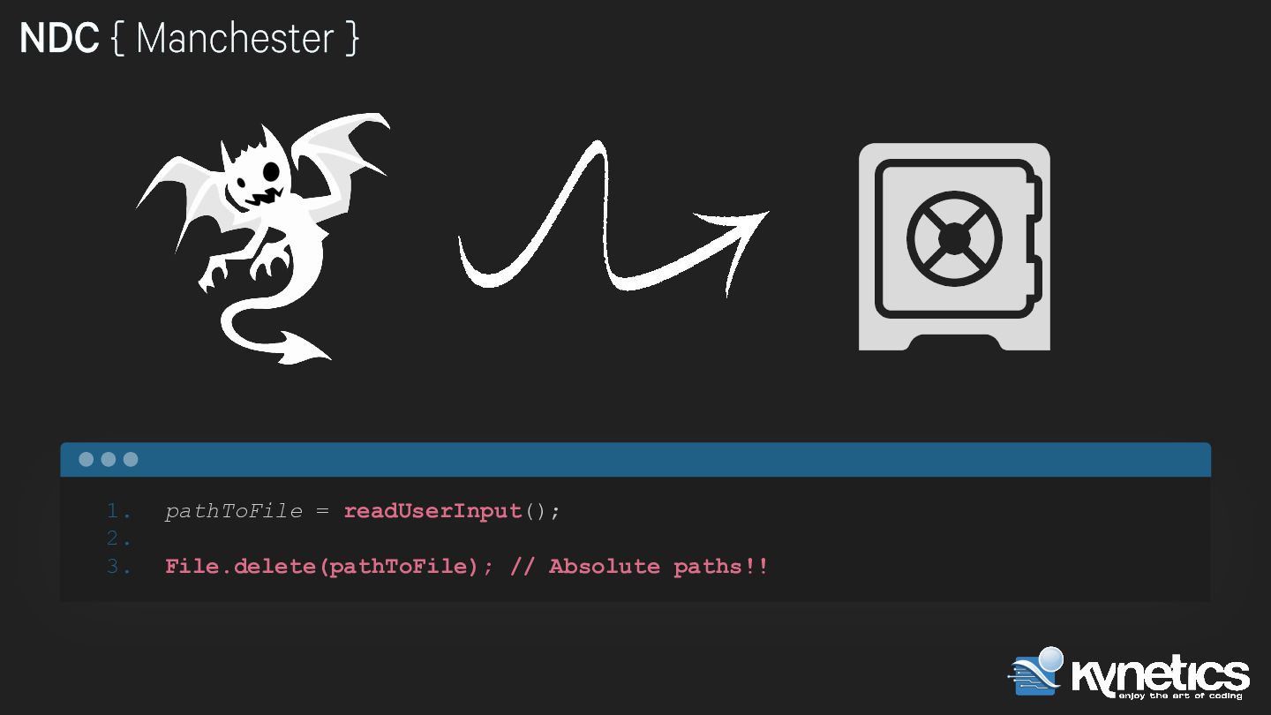The height and width of the screenshot is (715, 1271).
Task: Click the Kynetics wordmark text
Action: pyautogui.click(x=1161, y=676)
